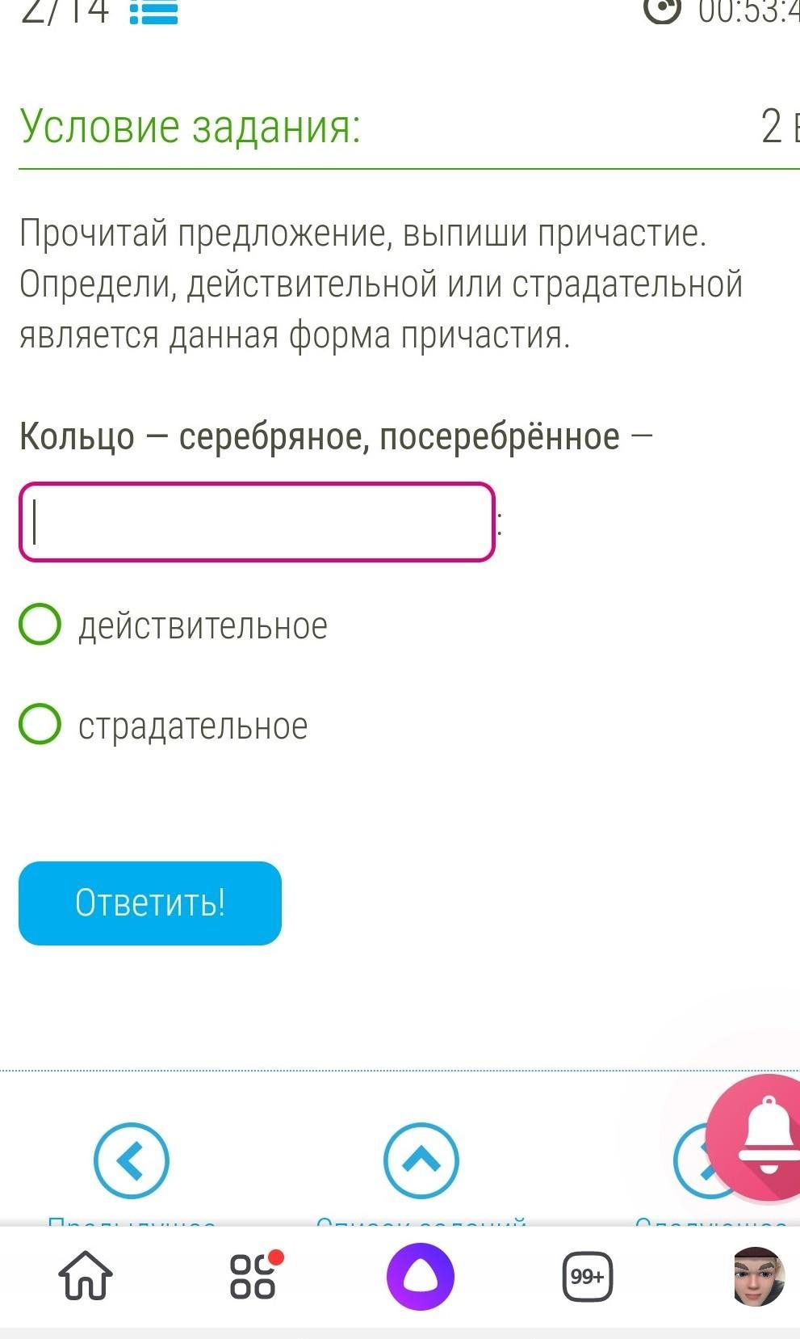This screenshot has width=800, height=1339.
Task: Open task list with up arrow
Action: (421, 1160)
